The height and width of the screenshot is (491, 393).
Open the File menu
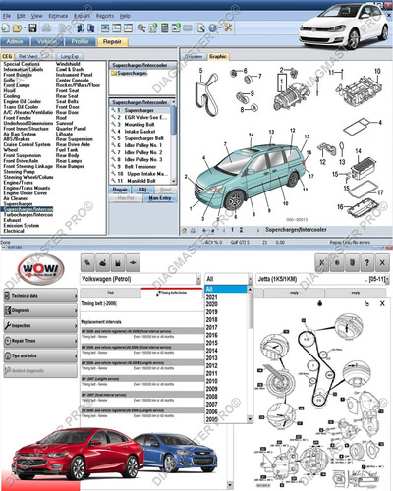coord(7,16)
